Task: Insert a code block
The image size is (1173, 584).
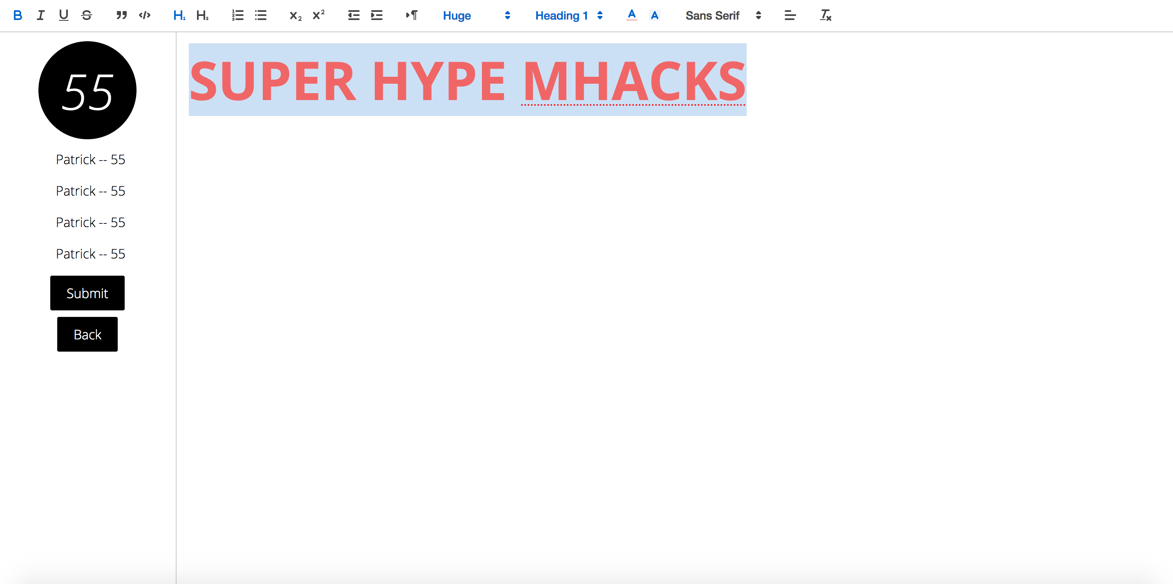Action: 144,16
